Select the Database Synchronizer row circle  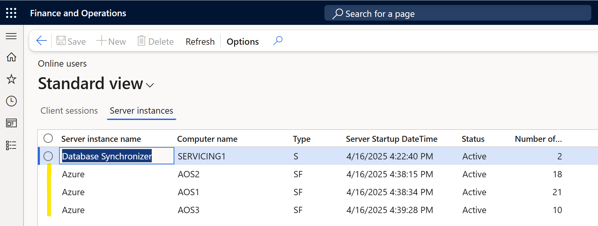click(48, 156)
